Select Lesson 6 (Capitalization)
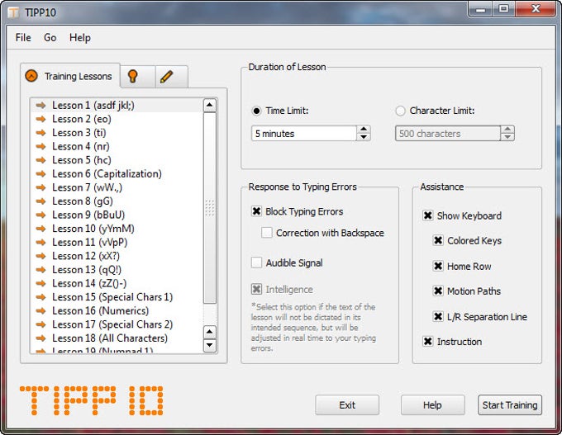This screenshot has height=435, width=562. [x=117, y=173]
